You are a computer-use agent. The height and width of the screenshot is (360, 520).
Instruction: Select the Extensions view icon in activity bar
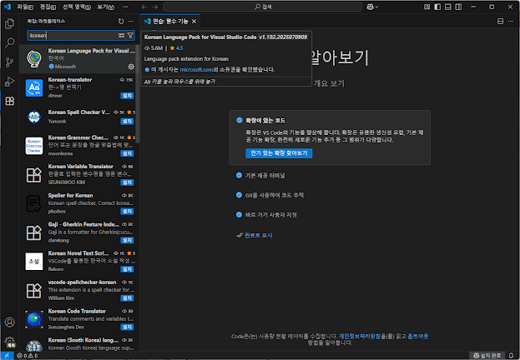click(10, 101)
